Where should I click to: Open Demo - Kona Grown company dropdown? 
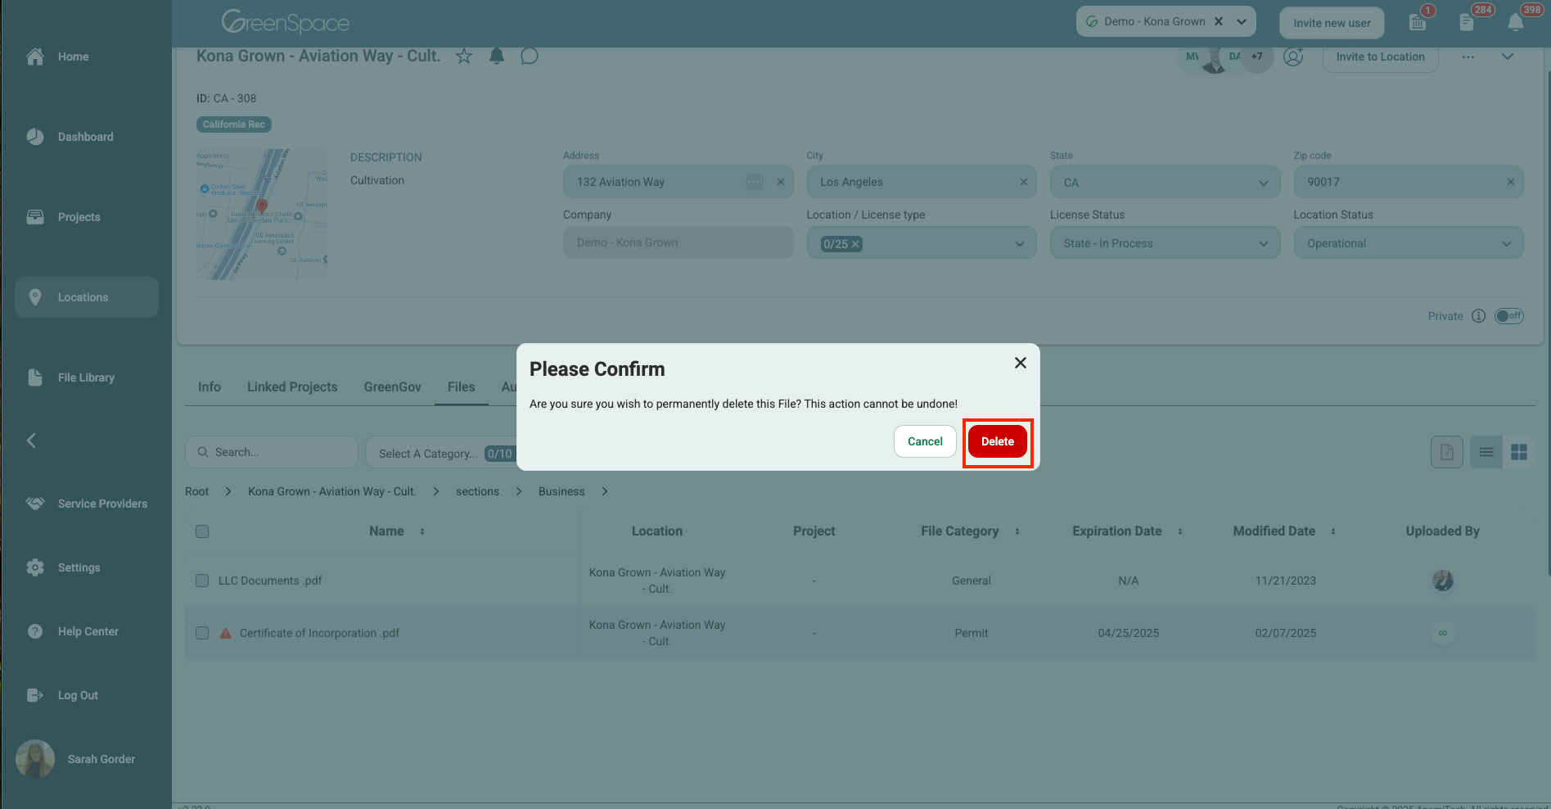(1242, 21)
